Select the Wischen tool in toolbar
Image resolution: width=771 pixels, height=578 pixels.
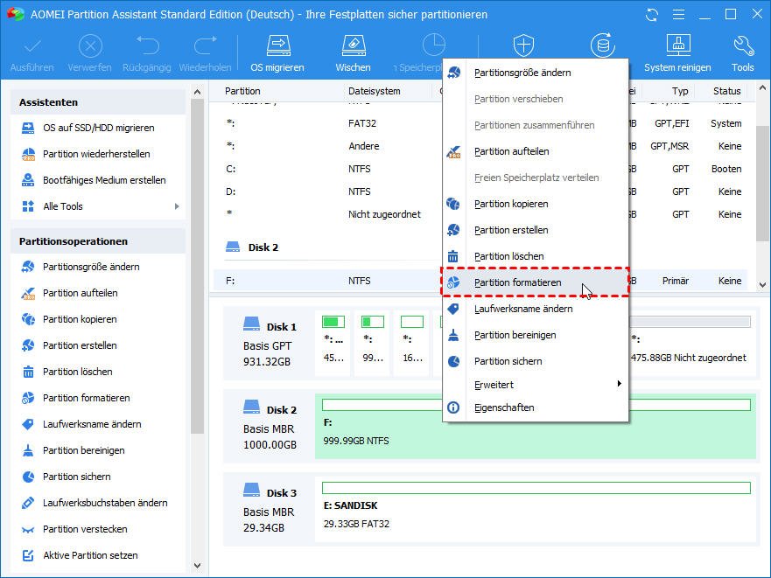[353, 53]
